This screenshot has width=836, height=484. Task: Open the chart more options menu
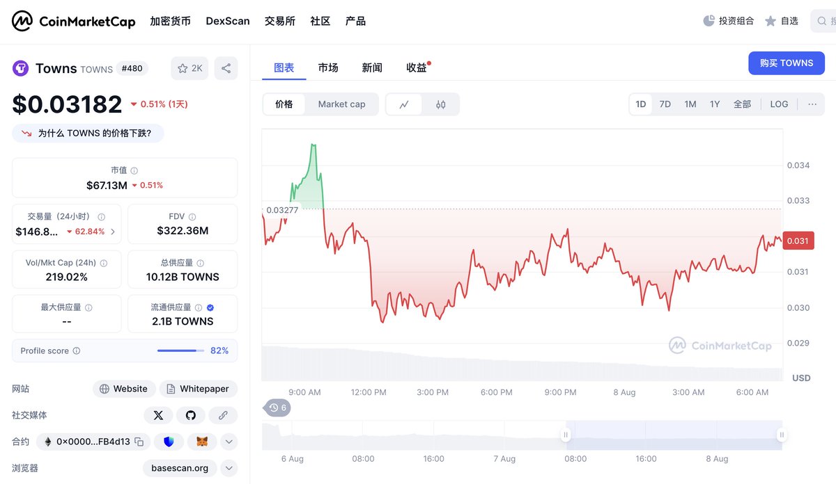[x=812, y=104]
